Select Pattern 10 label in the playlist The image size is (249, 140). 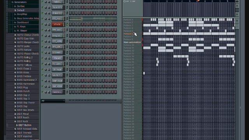click(129, 45)
